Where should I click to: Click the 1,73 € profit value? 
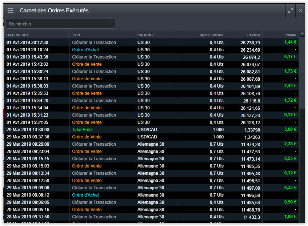pyautogui.click(x=290, y=71)
